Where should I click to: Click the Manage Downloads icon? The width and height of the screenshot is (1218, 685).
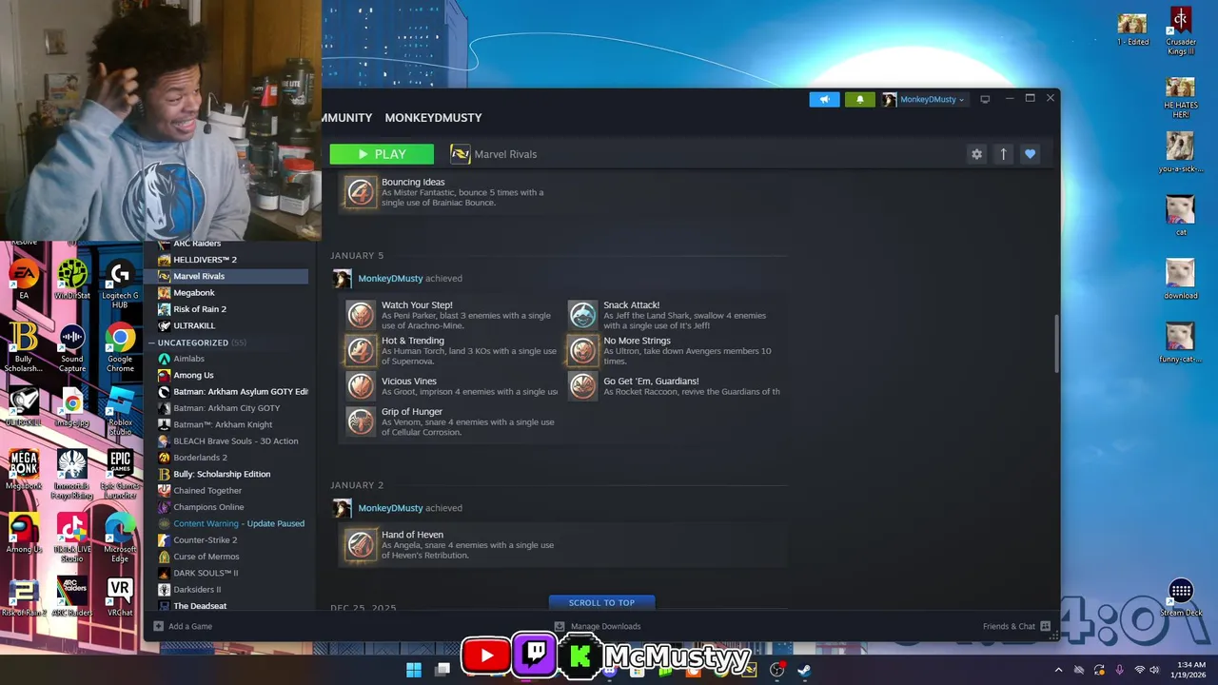pyautogui.click(x=560, y=626)
